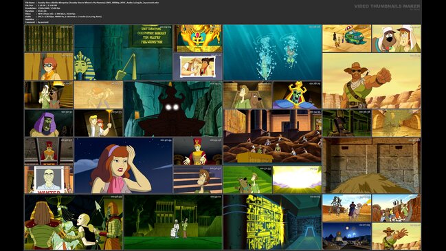Viewport: 446px width, 251px height.
Task: Select the thumbnail of Velma wearing glasses
Action: (49, 67)
